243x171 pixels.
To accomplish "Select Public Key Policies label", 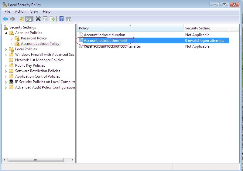I will coord(30,65).
